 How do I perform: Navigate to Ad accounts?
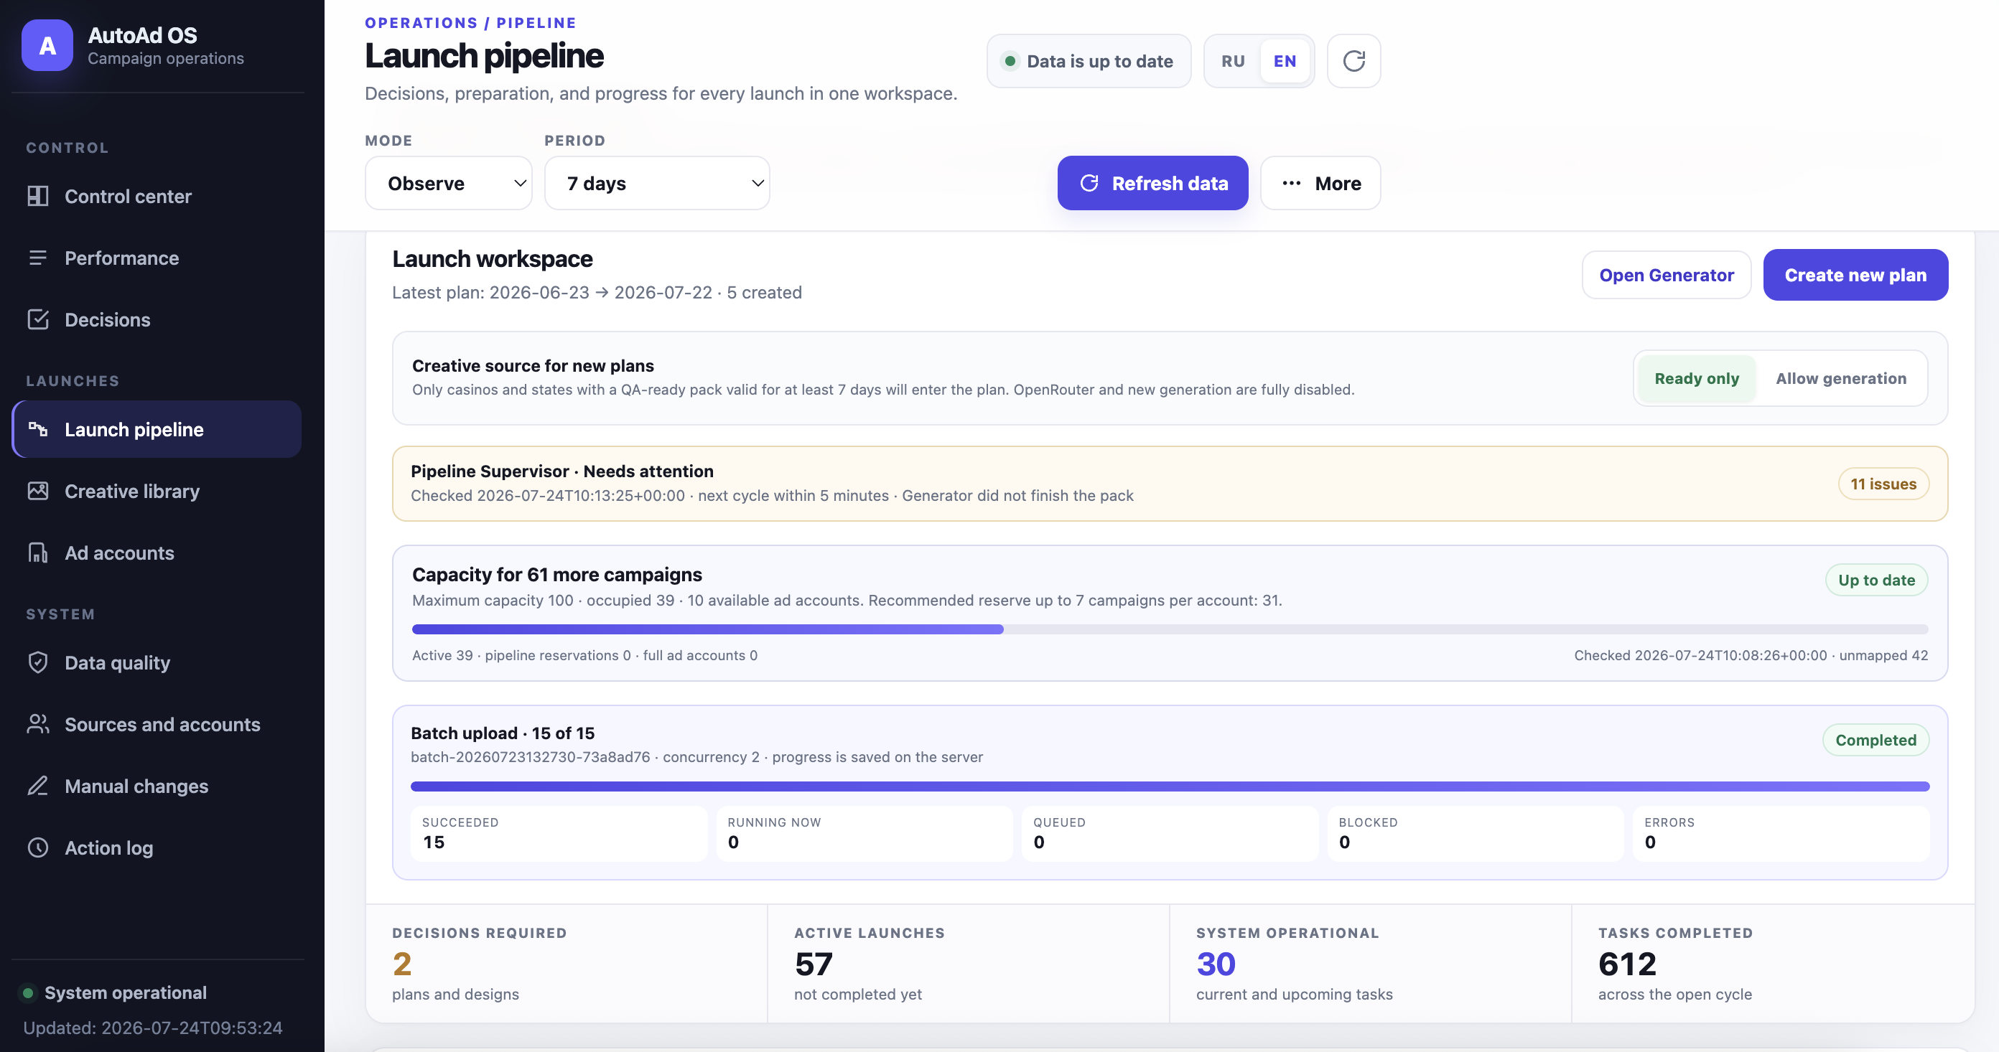157,553
